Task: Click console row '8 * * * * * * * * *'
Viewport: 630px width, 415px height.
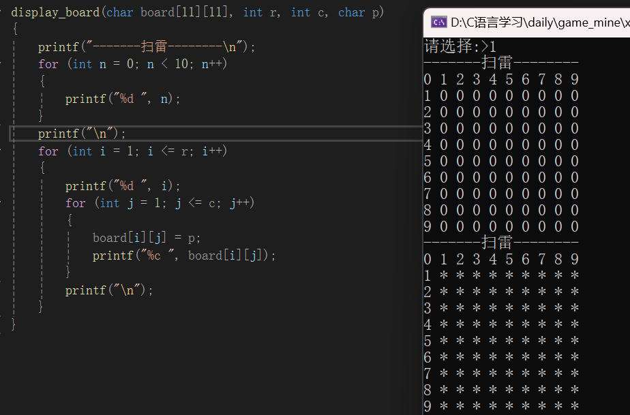Action: click(x=501, y=390)
